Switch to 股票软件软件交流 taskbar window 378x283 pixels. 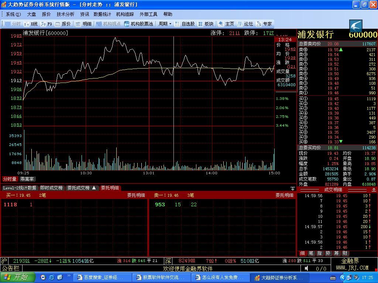161,277
